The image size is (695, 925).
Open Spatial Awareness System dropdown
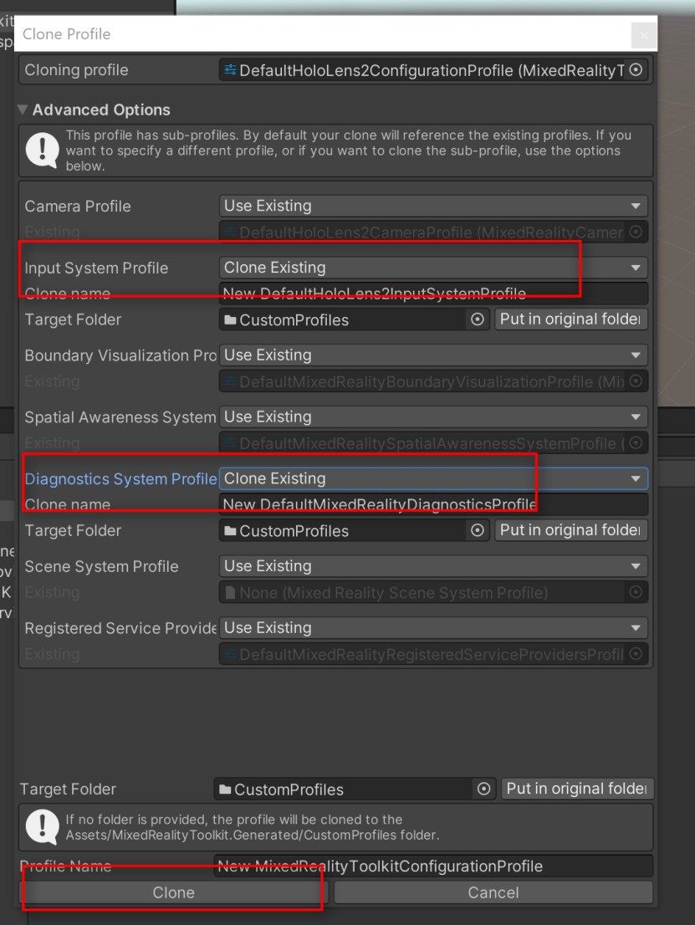click(x=433, y=417)
